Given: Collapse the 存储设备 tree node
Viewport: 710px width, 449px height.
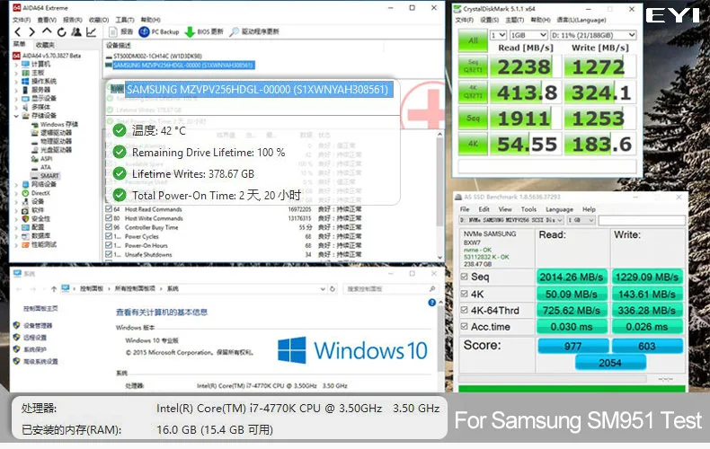Looking at the screenshot, I should point(16,116).
